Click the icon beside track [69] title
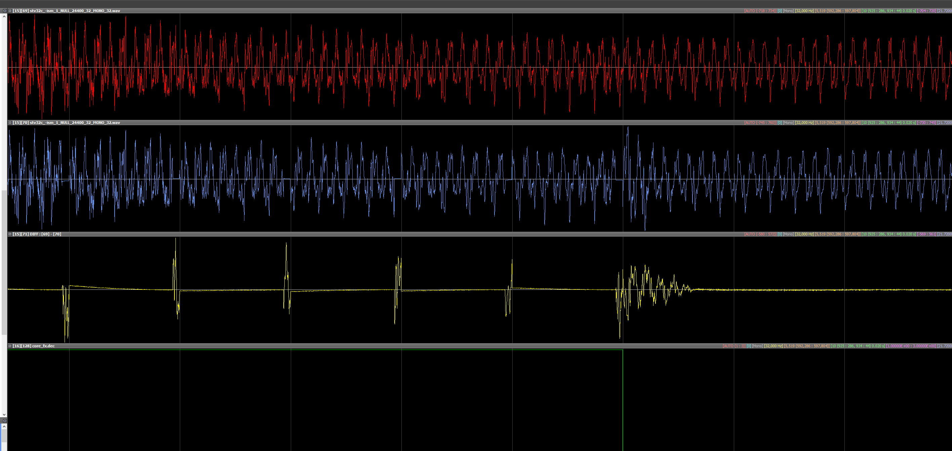Screen dimensions: 952x451 click(x=10, y=11)
